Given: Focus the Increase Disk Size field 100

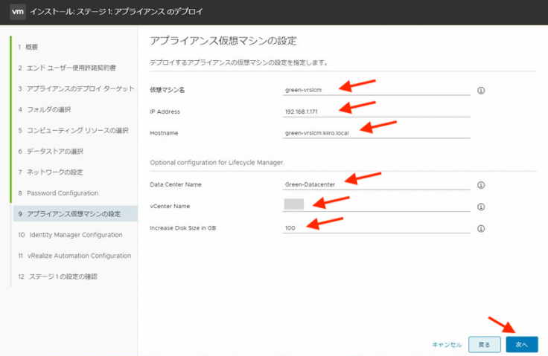Looking at the screenshot, I should click(x=377, y=228).
